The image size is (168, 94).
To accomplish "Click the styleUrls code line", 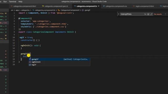I will 43,27.
